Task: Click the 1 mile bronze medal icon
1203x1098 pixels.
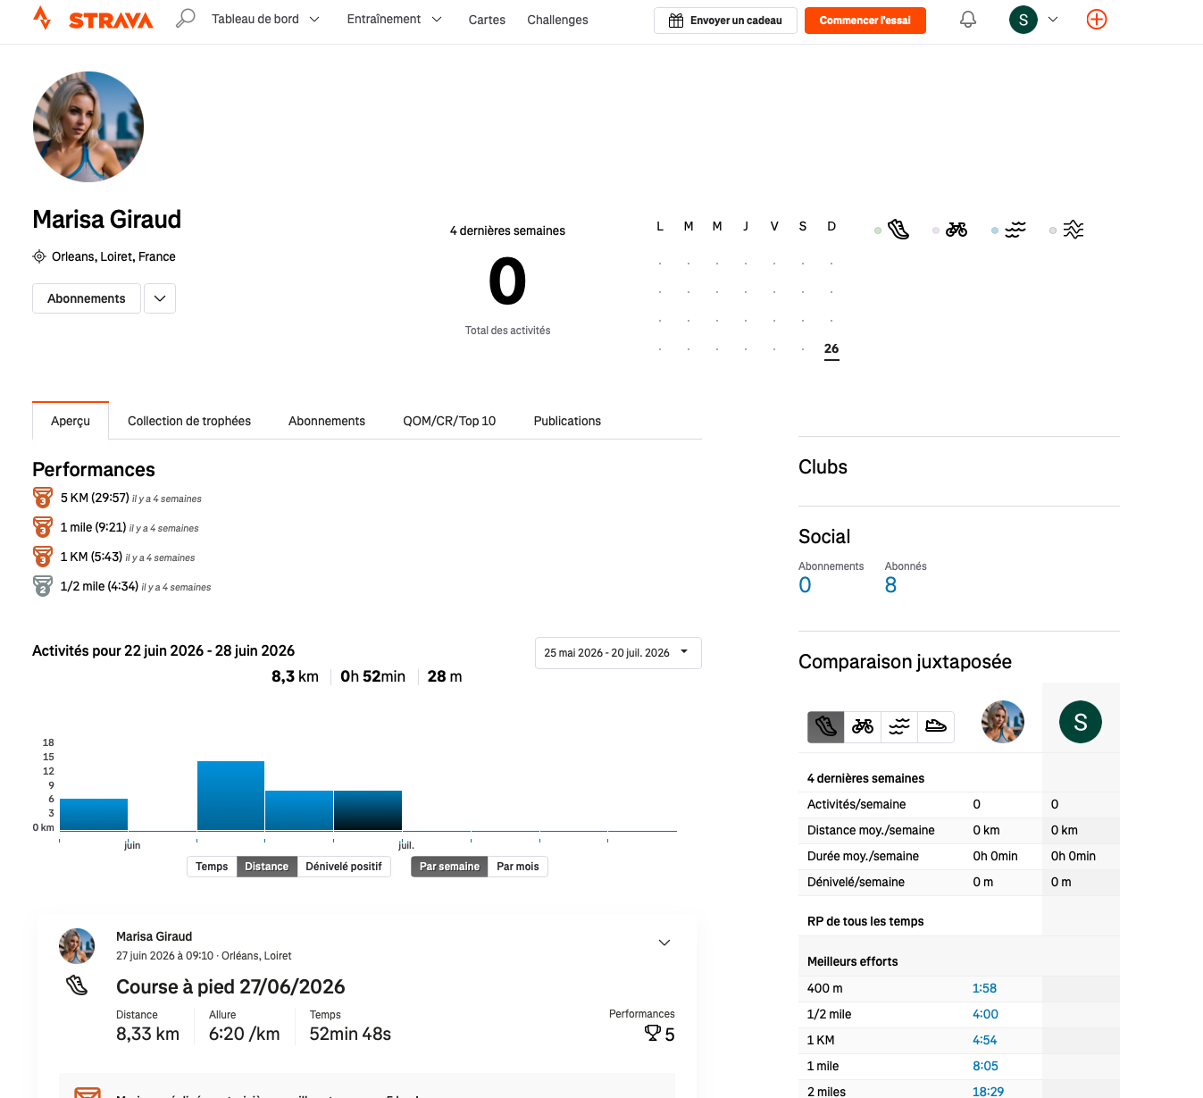Action: (x=43, y=527)
